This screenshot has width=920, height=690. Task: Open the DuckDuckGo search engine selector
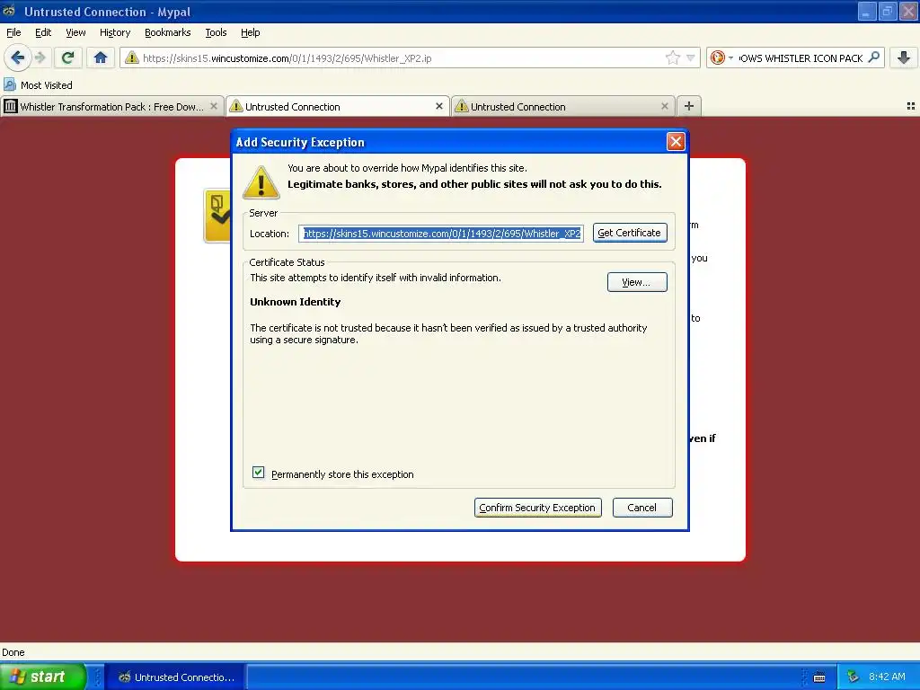point(721,57)
